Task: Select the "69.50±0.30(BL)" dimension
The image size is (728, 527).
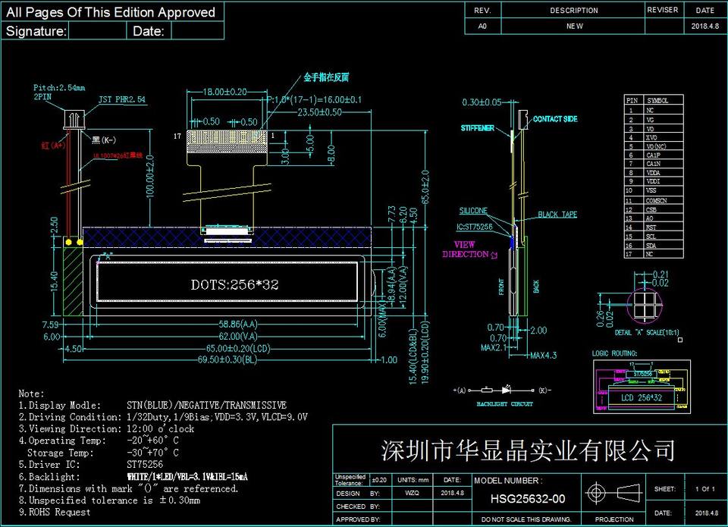Action: coord(228,360)
